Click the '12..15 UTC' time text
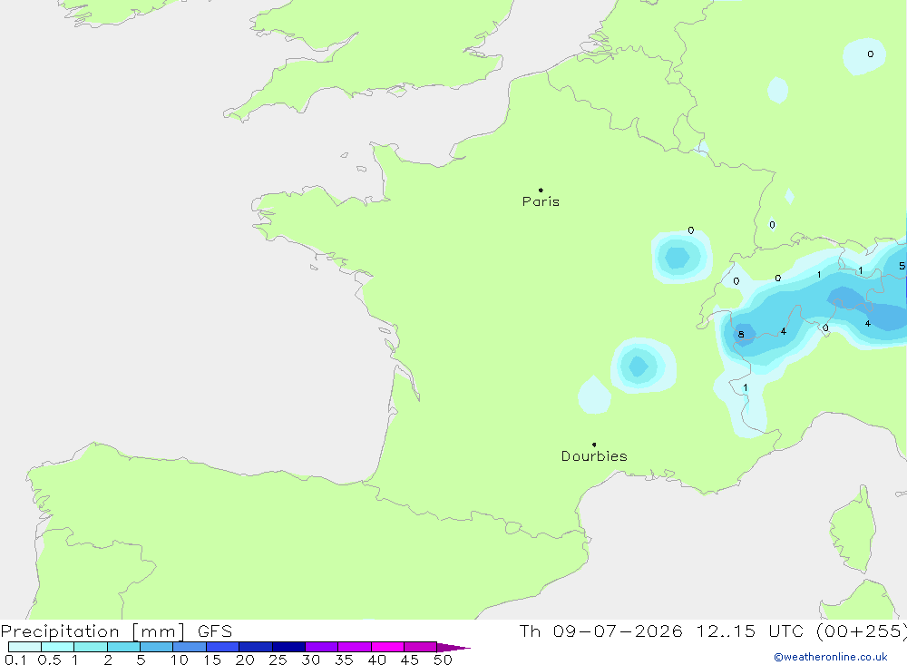 pyautogui.click(x=748, y=631)
